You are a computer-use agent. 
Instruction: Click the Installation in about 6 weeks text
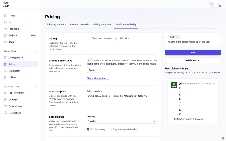coord(188,119)
